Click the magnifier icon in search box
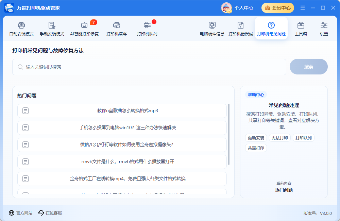Viewport: 340px width, 221px height. point(20,67)
